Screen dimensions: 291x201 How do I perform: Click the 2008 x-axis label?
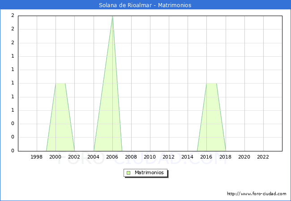(131, 157)
